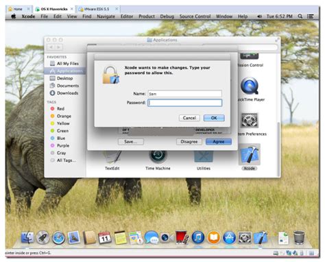The image size is (325, 262).
Task: Open System Preferences gear in Dock
Action: (245, 238)
